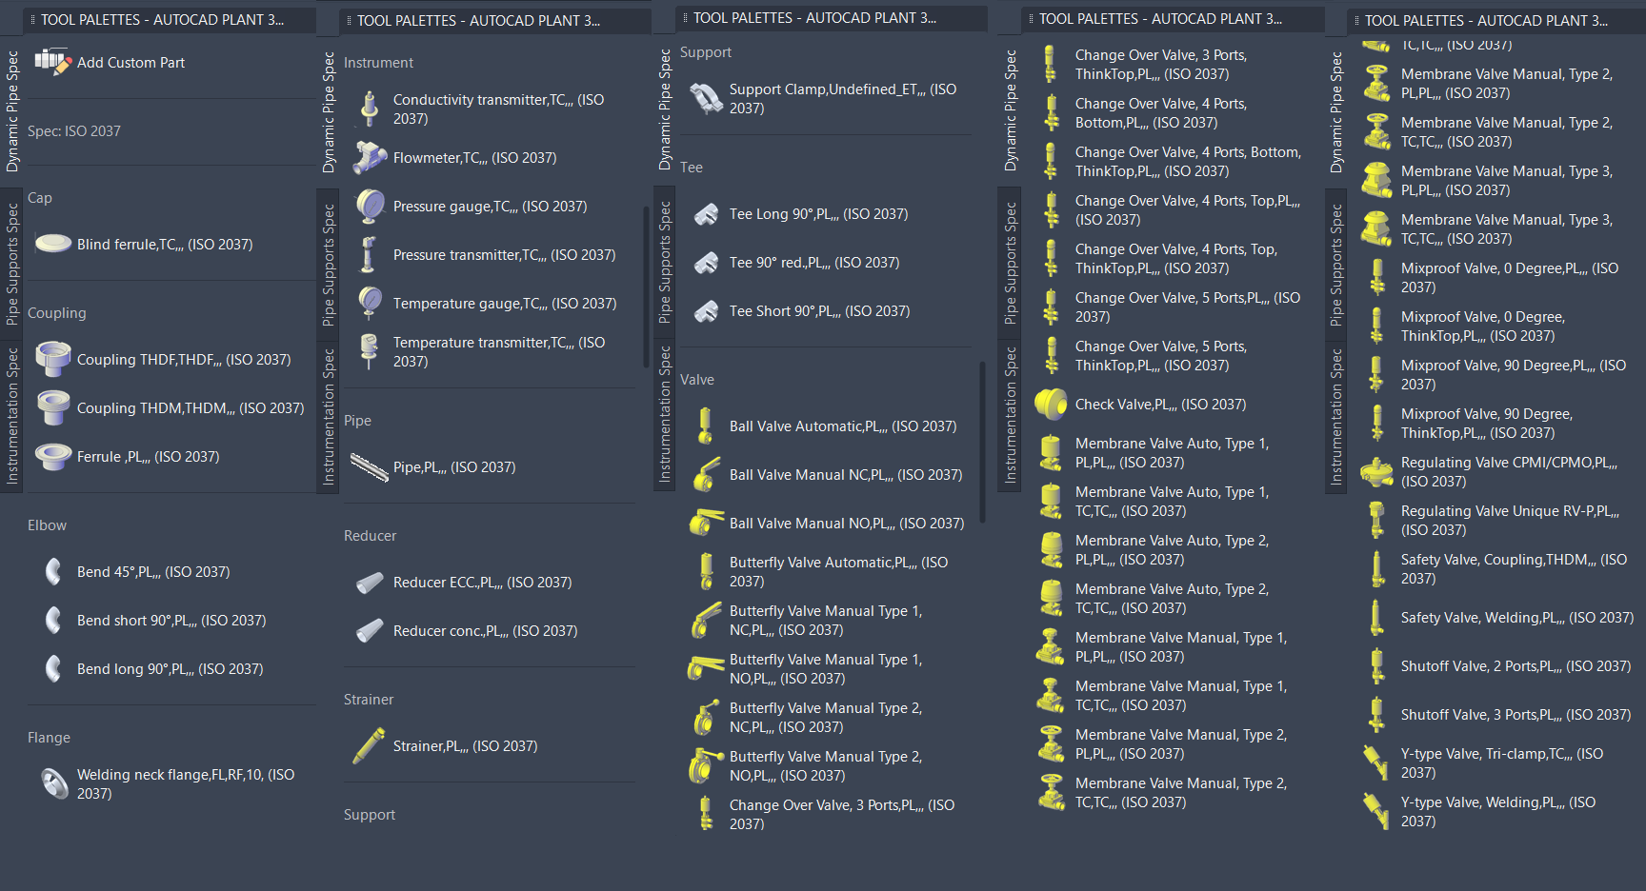Switch to Pipe Supports Spec tab in second palette

(329, 264)
